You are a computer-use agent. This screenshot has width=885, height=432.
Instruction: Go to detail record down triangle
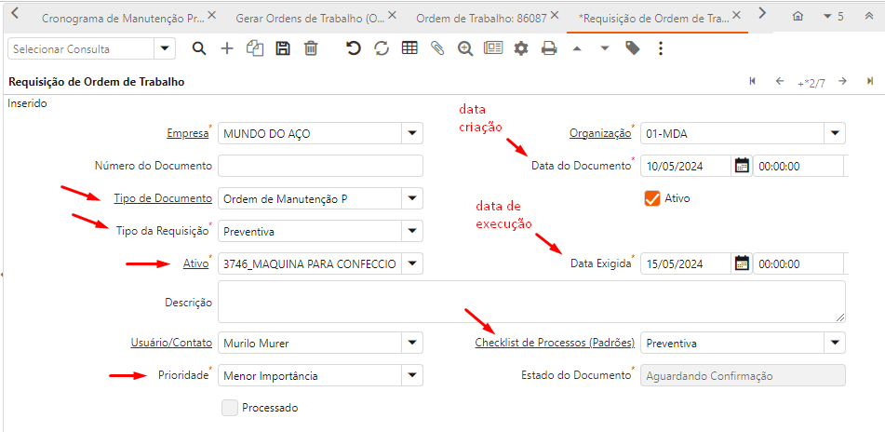tap(605, 49)
